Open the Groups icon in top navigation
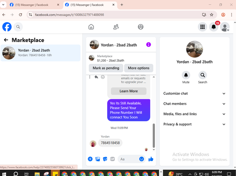 point(141,27)
